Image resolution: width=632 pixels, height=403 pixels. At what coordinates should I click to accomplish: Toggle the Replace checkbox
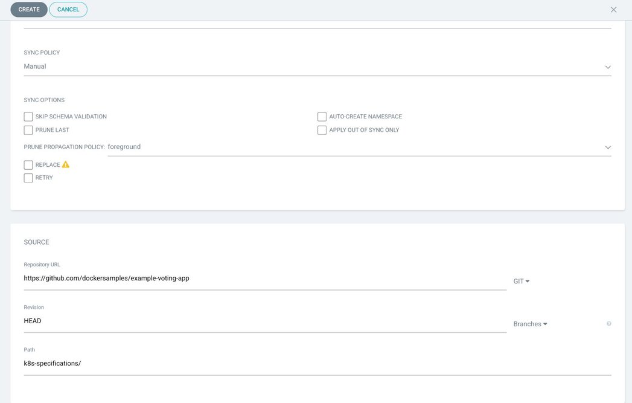coord(28,164)
